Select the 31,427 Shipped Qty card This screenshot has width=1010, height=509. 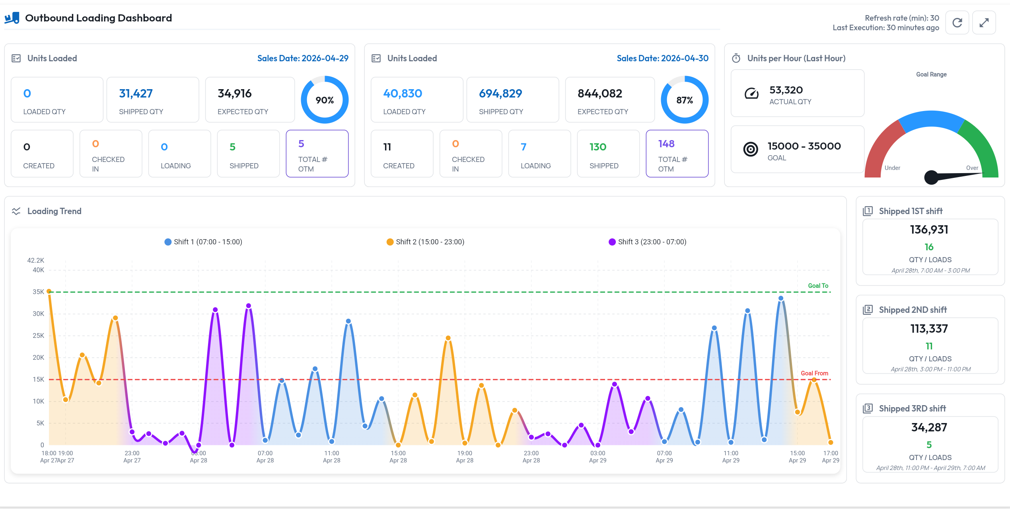click(x=153, y=100)
